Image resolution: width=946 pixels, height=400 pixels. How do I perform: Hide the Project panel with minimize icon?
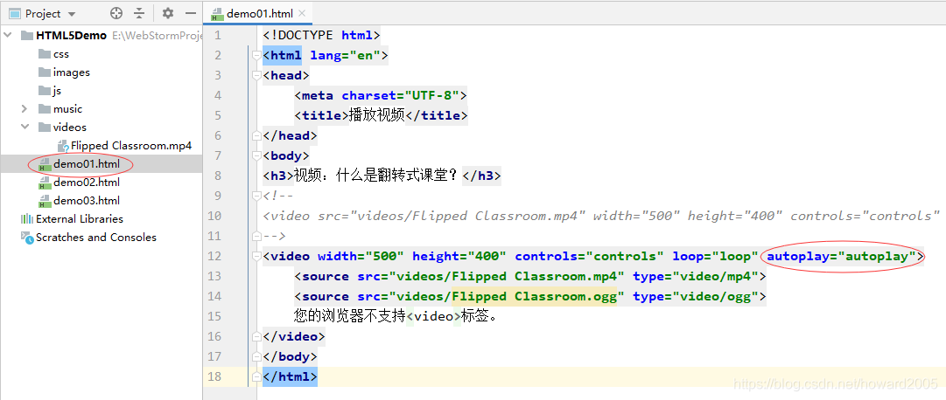pos(191,13)
